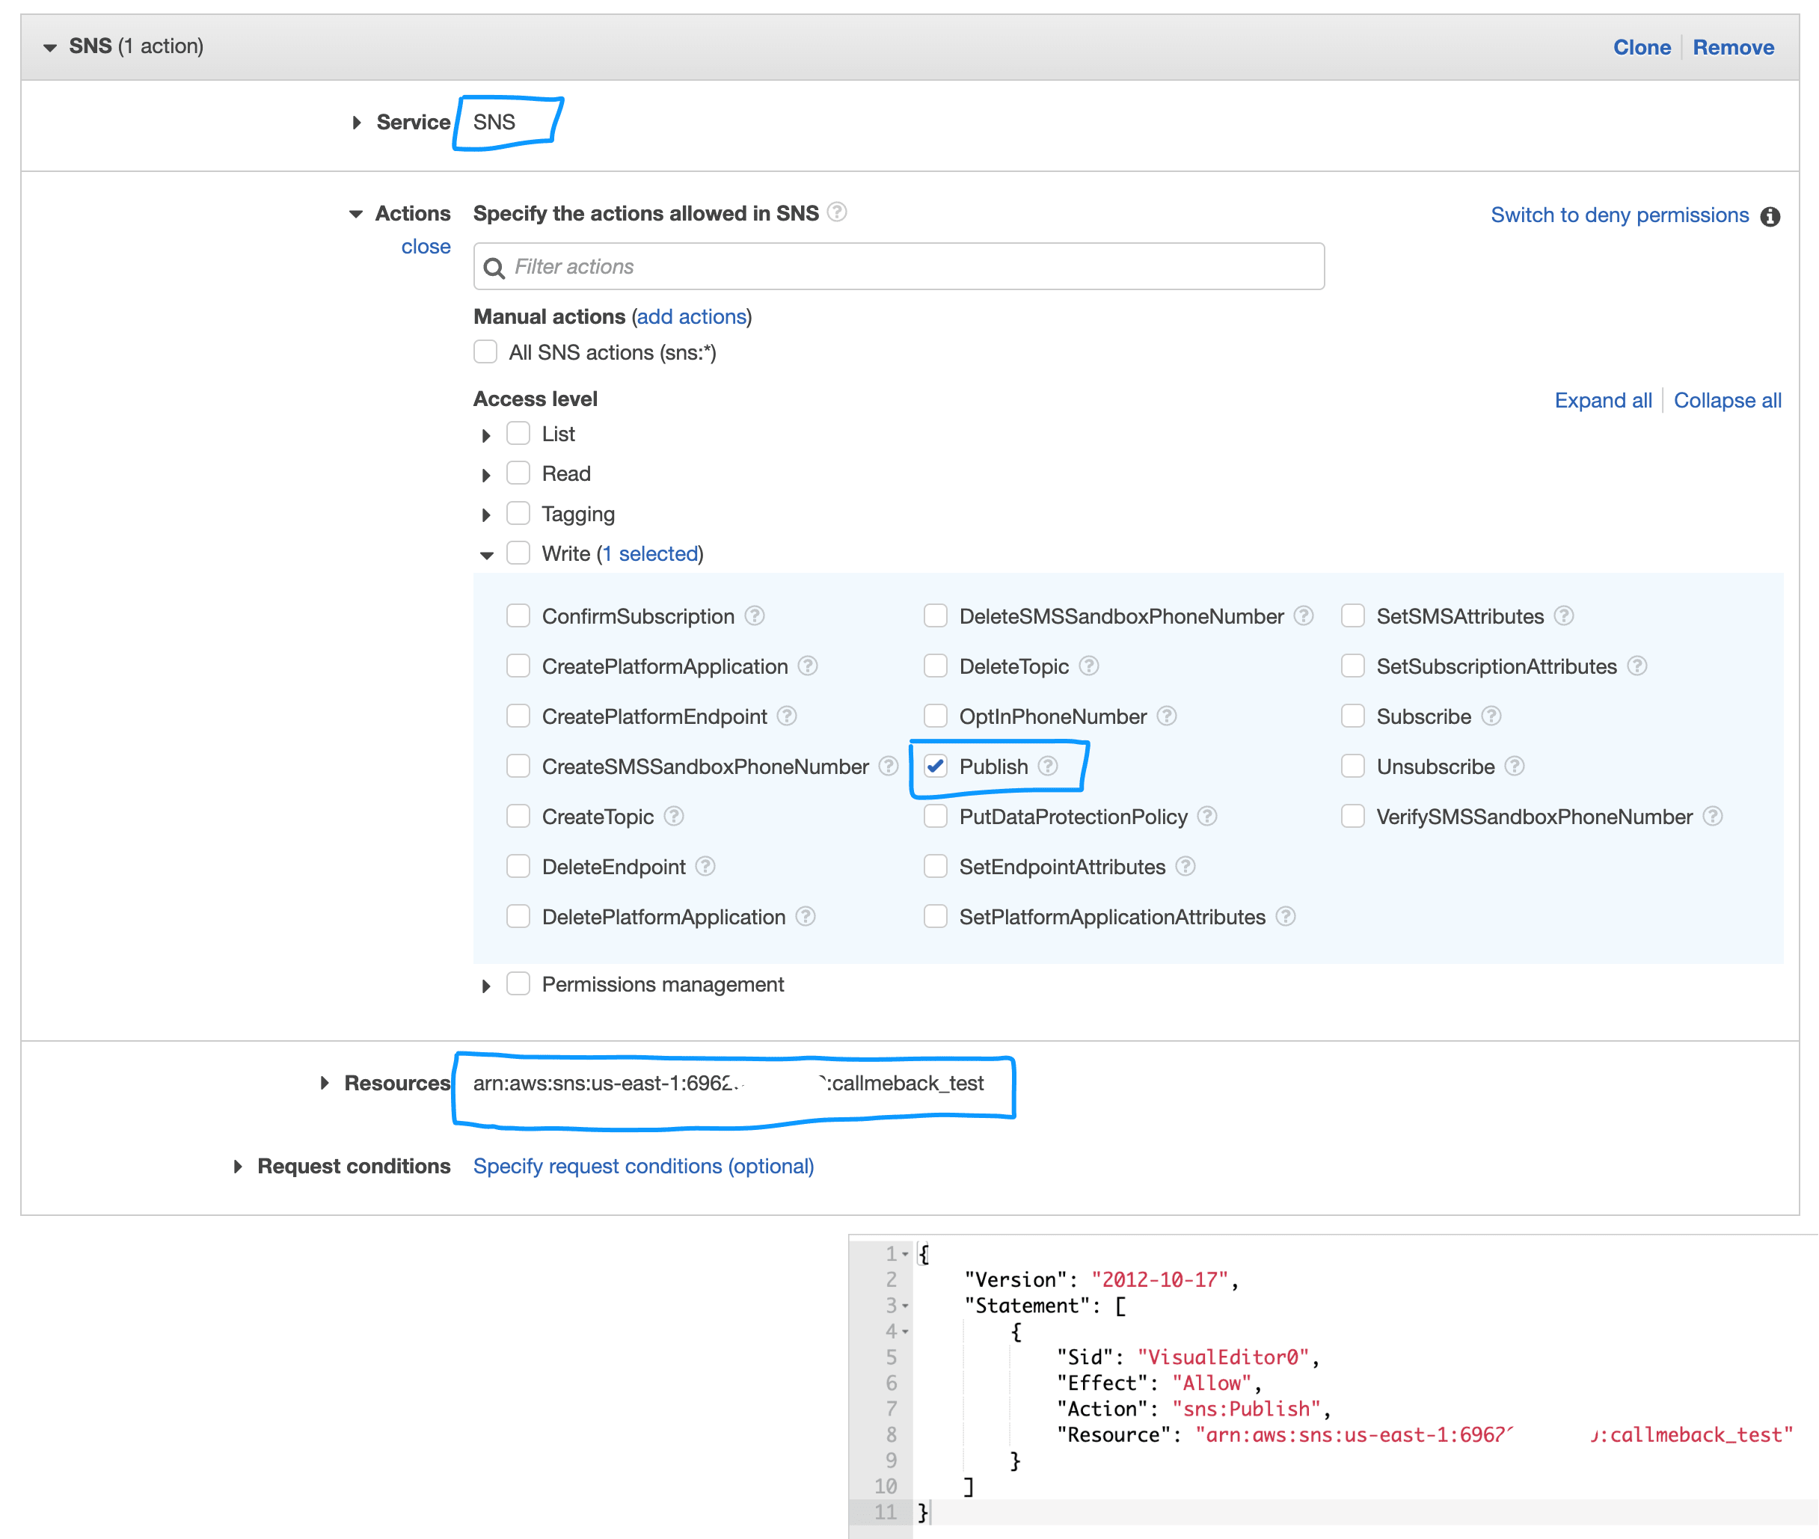The height and width of the screenshot is (1539, 1819).
Task: Expand the List access level arrow
Action: (486, 435)
